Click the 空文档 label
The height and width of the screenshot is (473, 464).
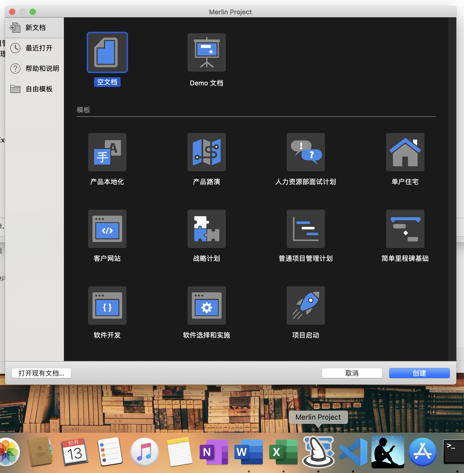107,82
